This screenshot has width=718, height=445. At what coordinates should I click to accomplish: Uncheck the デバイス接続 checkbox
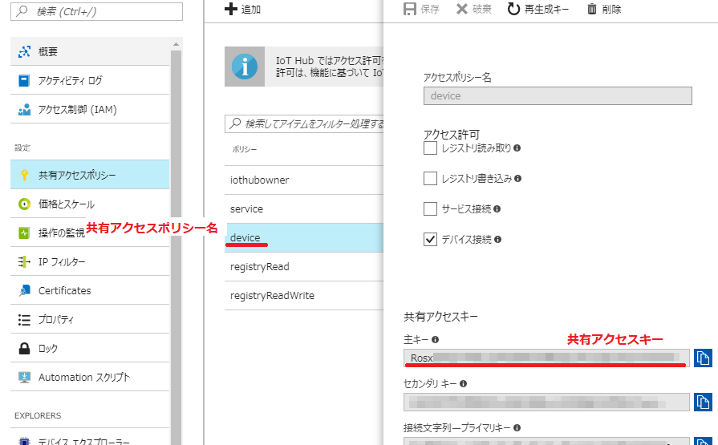click(x=430, y=240)
